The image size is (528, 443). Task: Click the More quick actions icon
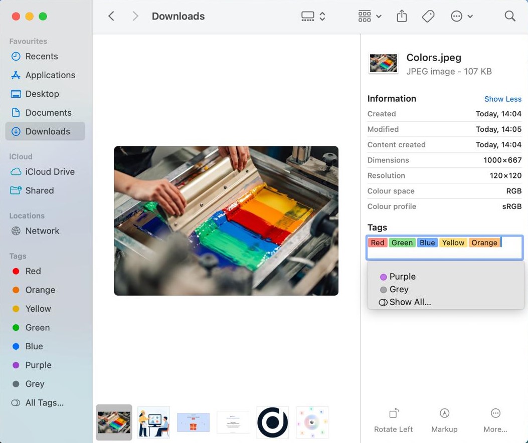click(x=495, y=419)
